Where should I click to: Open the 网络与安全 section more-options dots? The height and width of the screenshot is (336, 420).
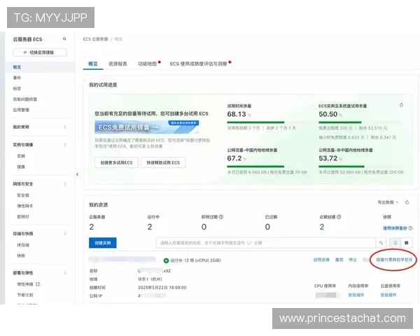tap(65, 184)
